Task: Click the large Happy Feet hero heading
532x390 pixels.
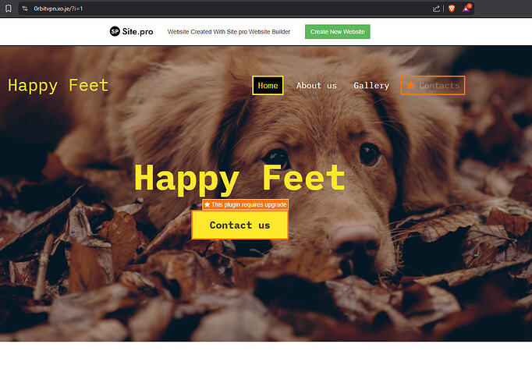Action: tap(239, 177)
